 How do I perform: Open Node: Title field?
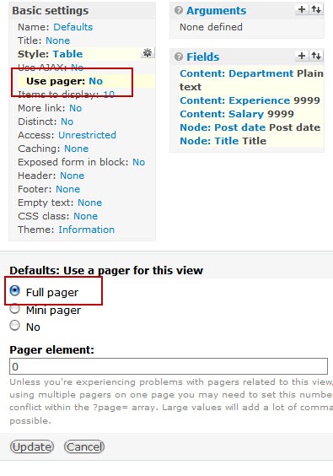click(x=209, y=141)
